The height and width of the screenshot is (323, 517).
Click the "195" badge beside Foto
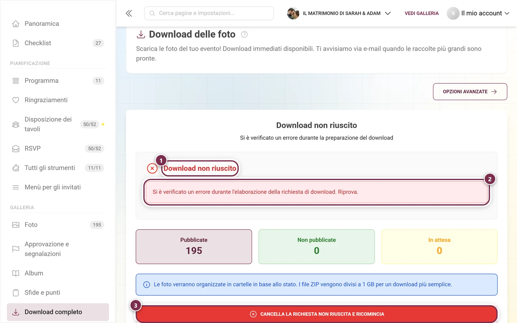coord(97,225)
